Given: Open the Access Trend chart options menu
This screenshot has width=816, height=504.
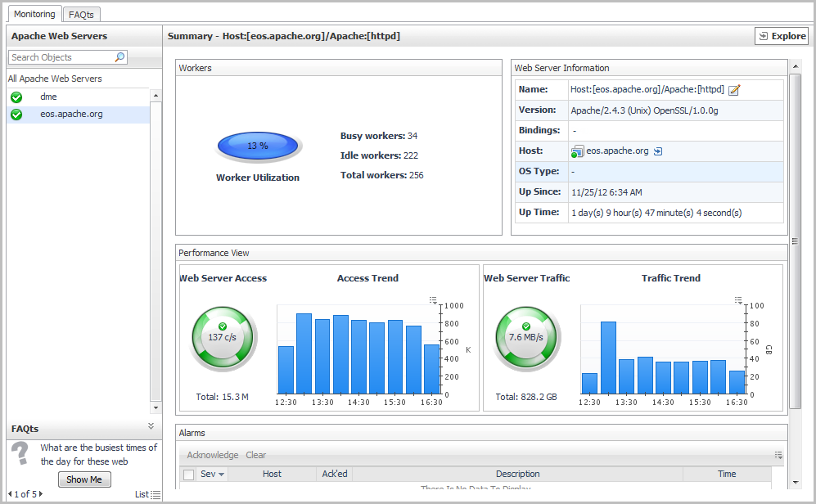Looking at the screenshot, I should coord(434,300).
